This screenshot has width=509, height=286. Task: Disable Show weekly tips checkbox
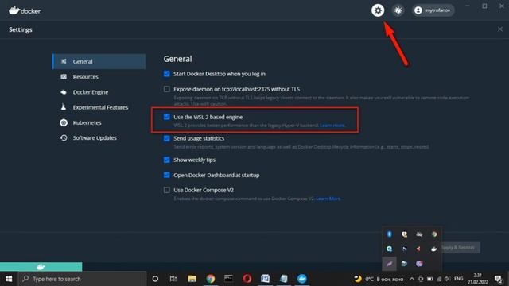click(166, 160)
